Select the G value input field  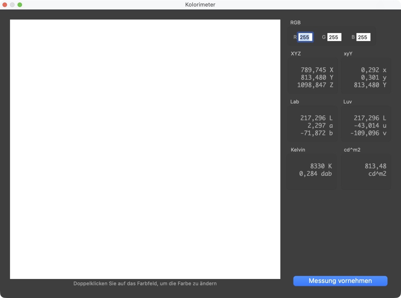334,37
